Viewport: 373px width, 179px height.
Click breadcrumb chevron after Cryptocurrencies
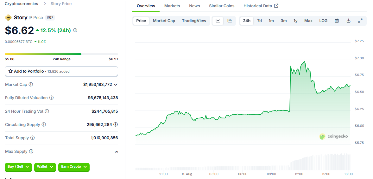tap(44, 4)
